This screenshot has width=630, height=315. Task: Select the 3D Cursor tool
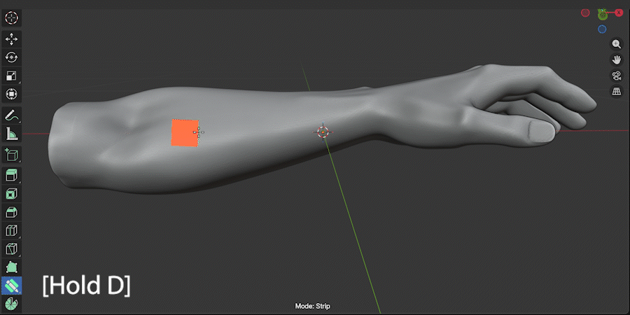point(12,18)
